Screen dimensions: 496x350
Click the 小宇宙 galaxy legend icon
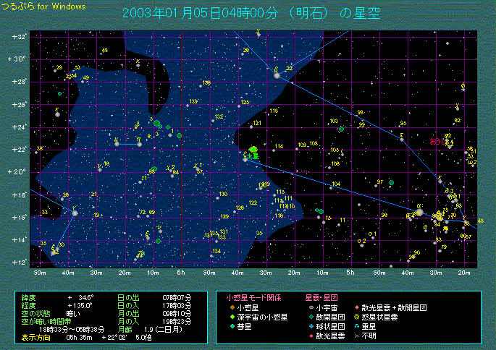point(310,307)
